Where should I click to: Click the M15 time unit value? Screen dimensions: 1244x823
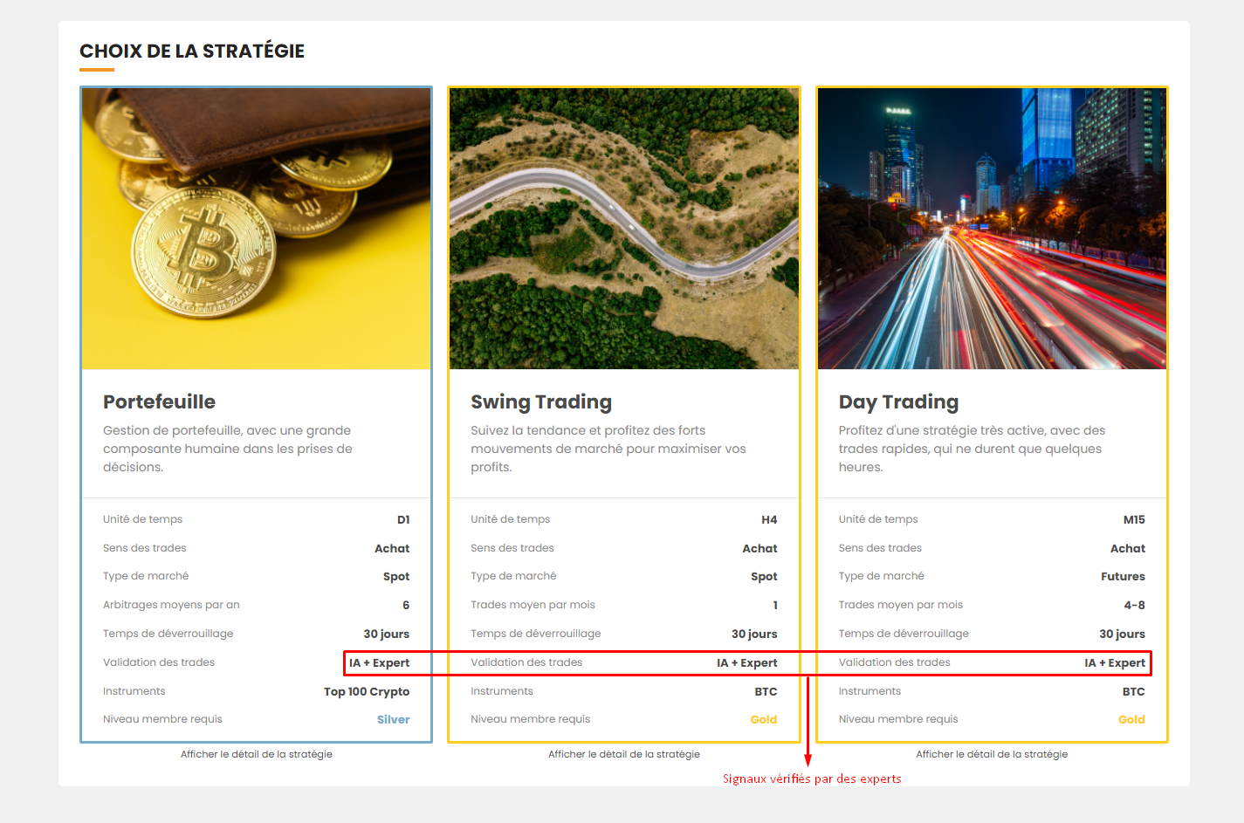[x=1134, y=519]
